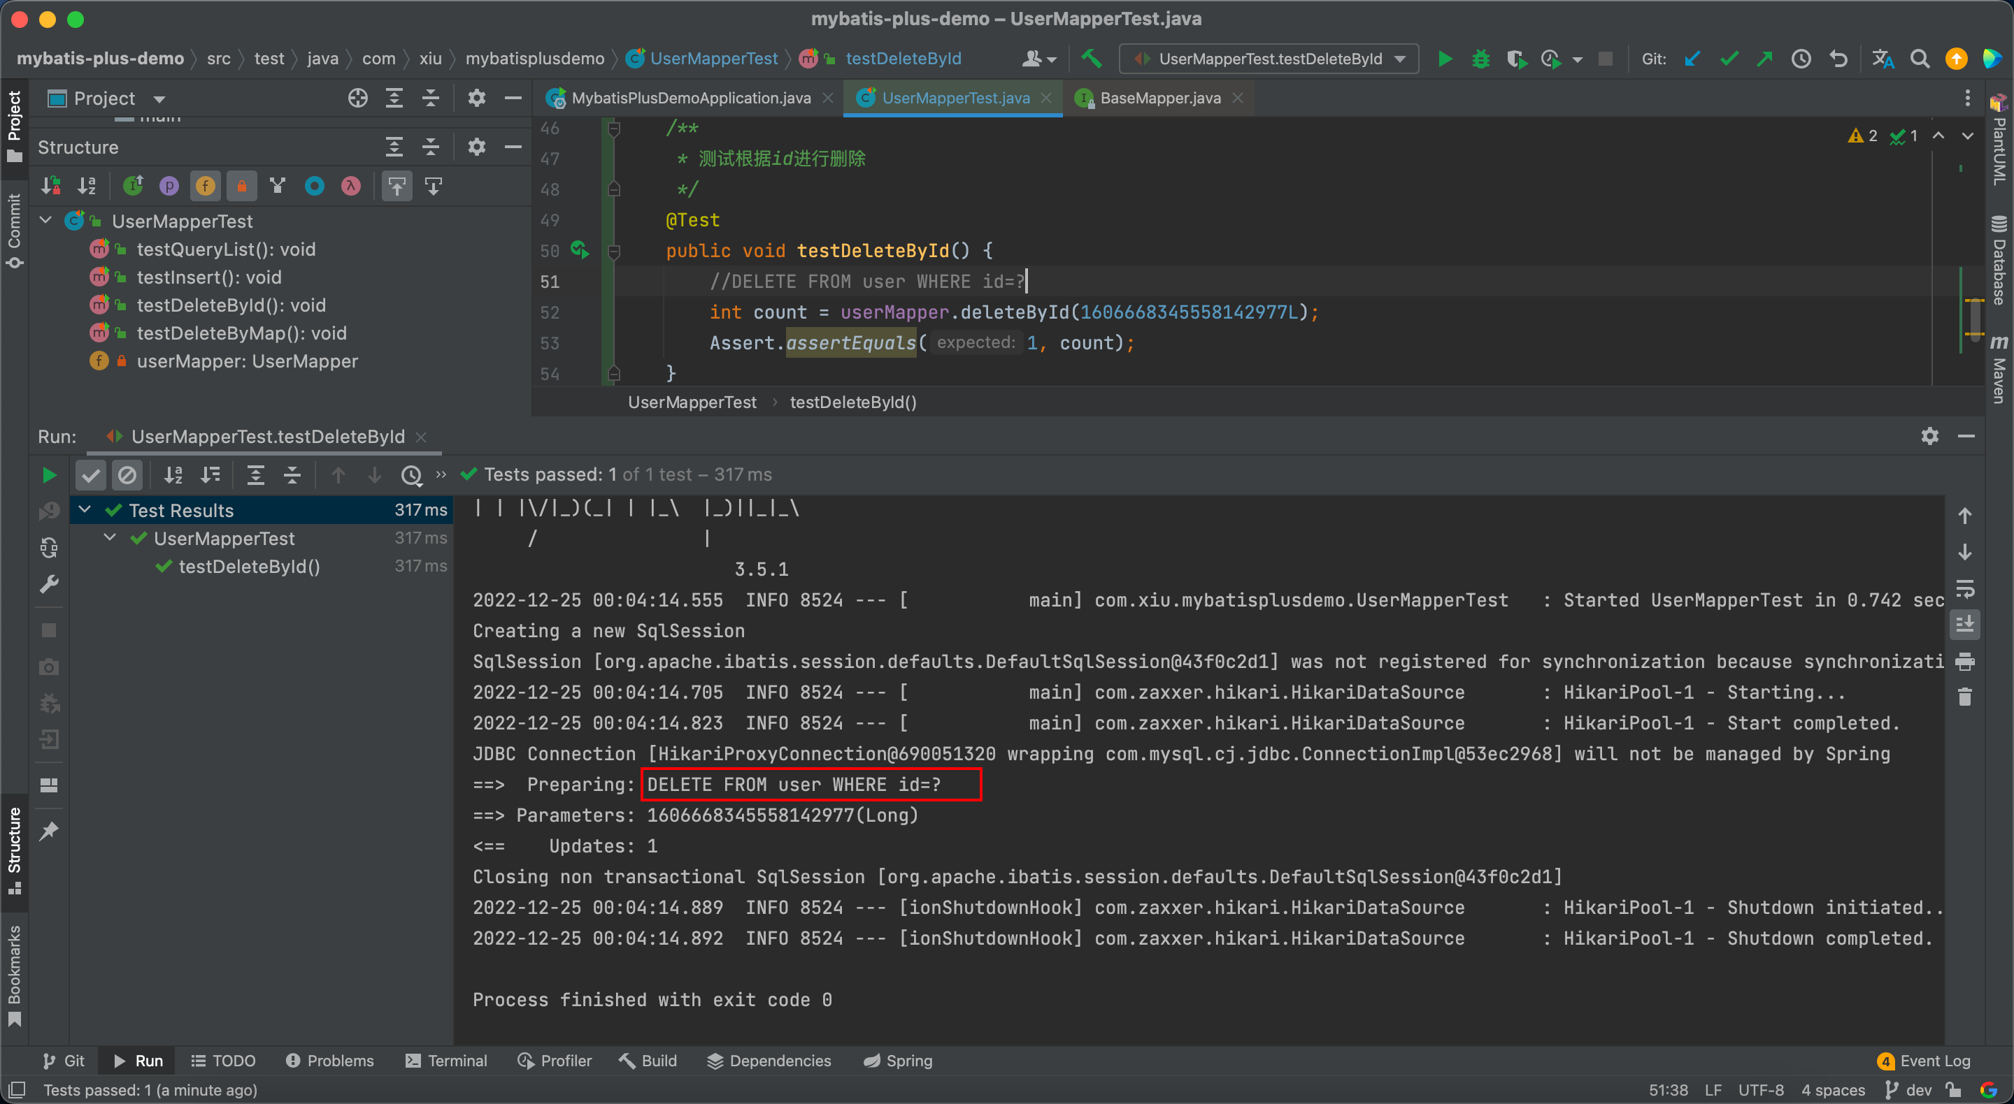Viewport: 2014px width, 1104px height.
Task: Open the TODO tool window tab
Action: pyautogui.click(x=224, y=1060)
